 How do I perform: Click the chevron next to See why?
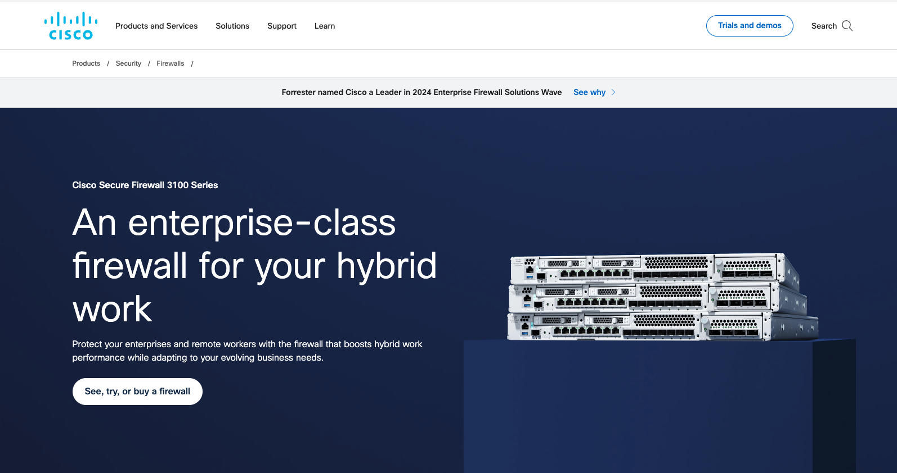pos(613,92)
